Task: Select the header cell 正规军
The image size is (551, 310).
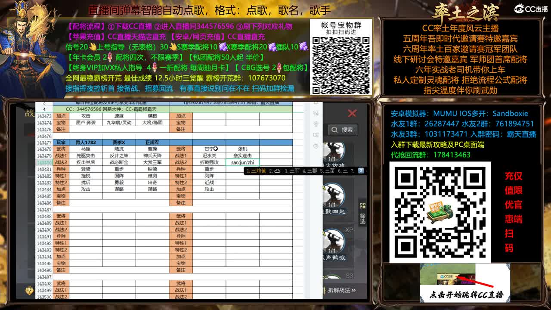Action: coord(152,142)
